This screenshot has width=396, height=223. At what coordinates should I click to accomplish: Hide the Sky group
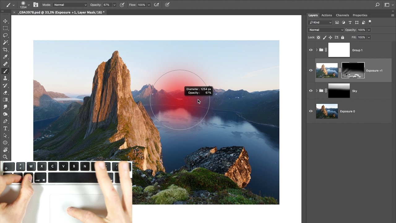coord(311,91)
